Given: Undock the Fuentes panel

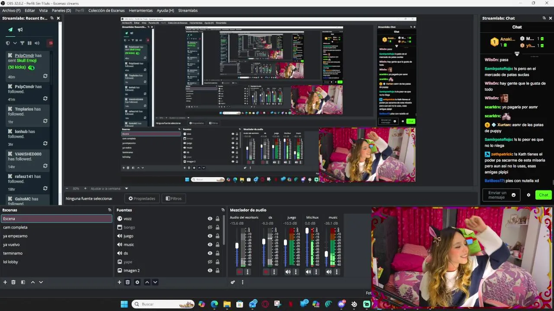Looking at the screenshot, I should [x=223, y=210].
